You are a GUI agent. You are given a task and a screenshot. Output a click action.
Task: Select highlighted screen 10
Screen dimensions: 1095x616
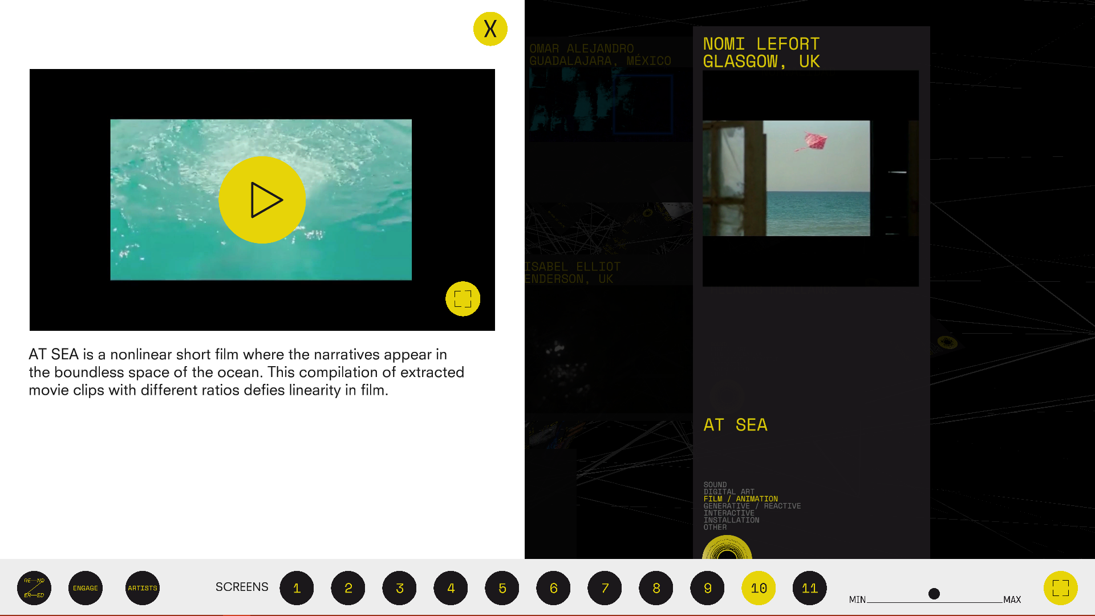[x=759, y=588]
